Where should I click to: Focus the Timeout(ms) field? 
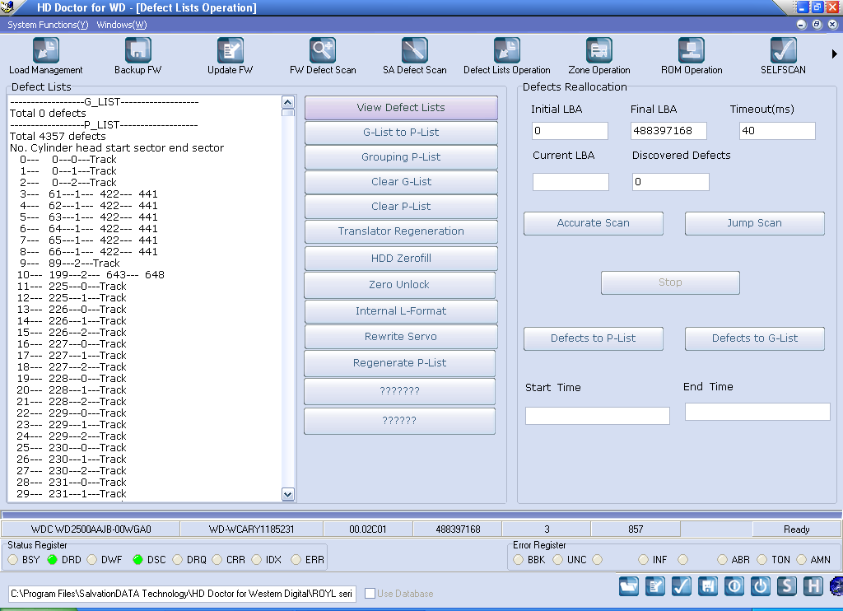coord(777,131)
